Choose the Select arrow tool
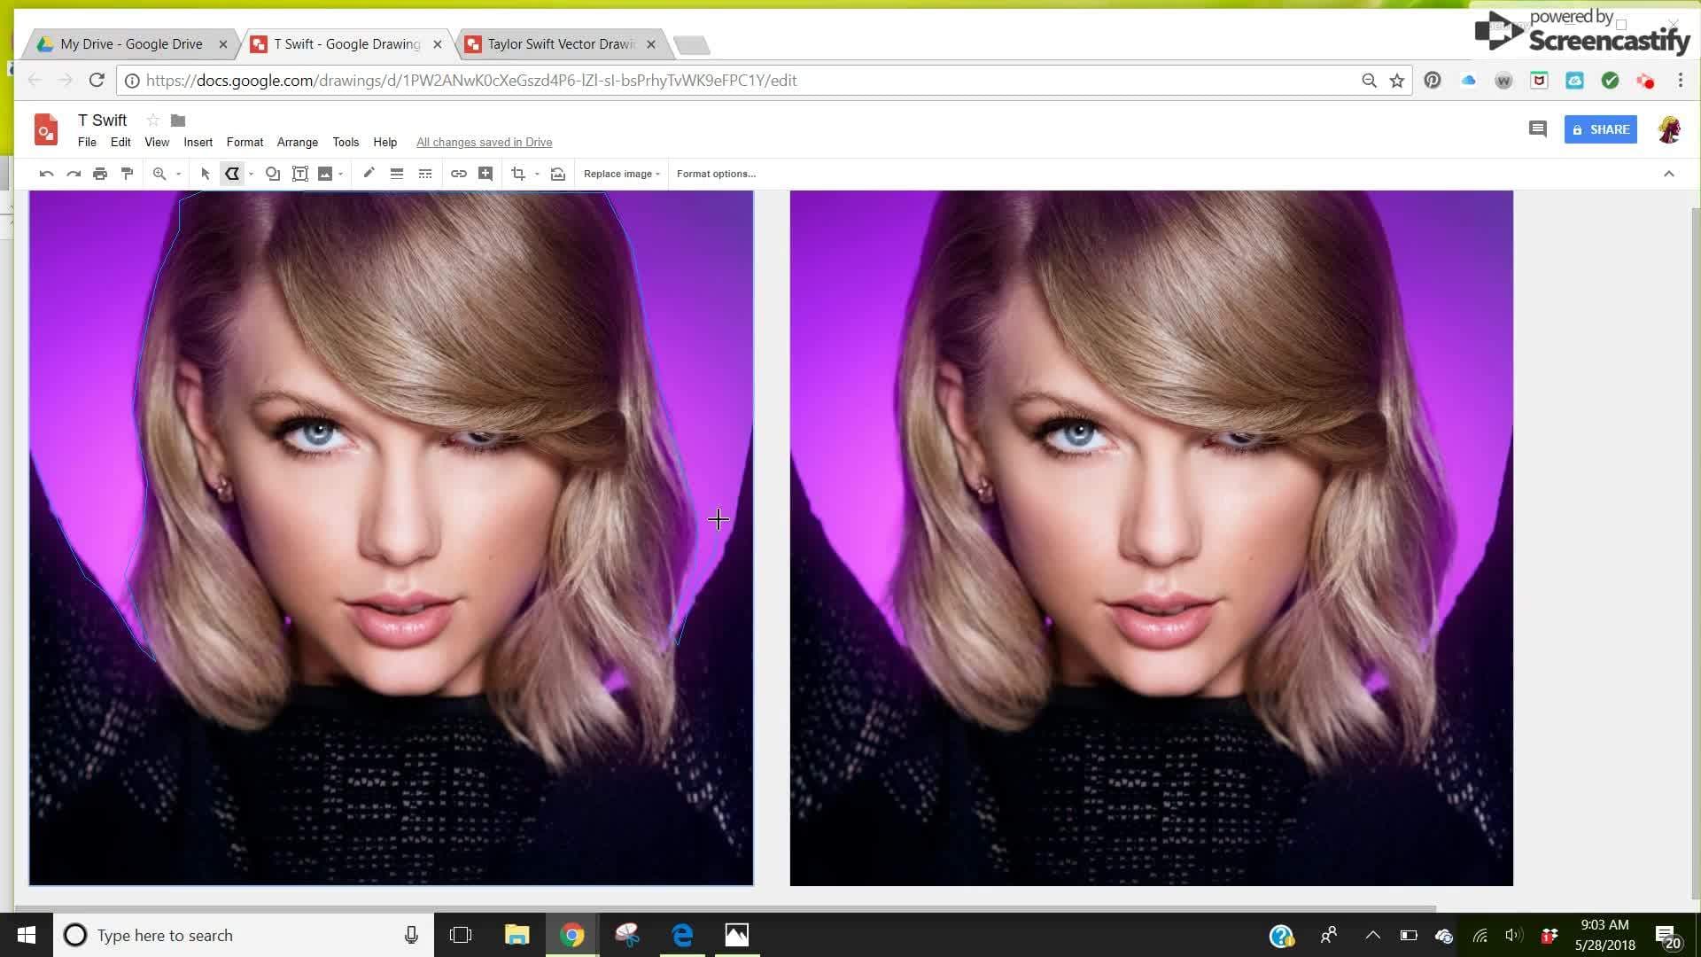The height and width of the screenshot is (957, 1701). tap(205, 173)
